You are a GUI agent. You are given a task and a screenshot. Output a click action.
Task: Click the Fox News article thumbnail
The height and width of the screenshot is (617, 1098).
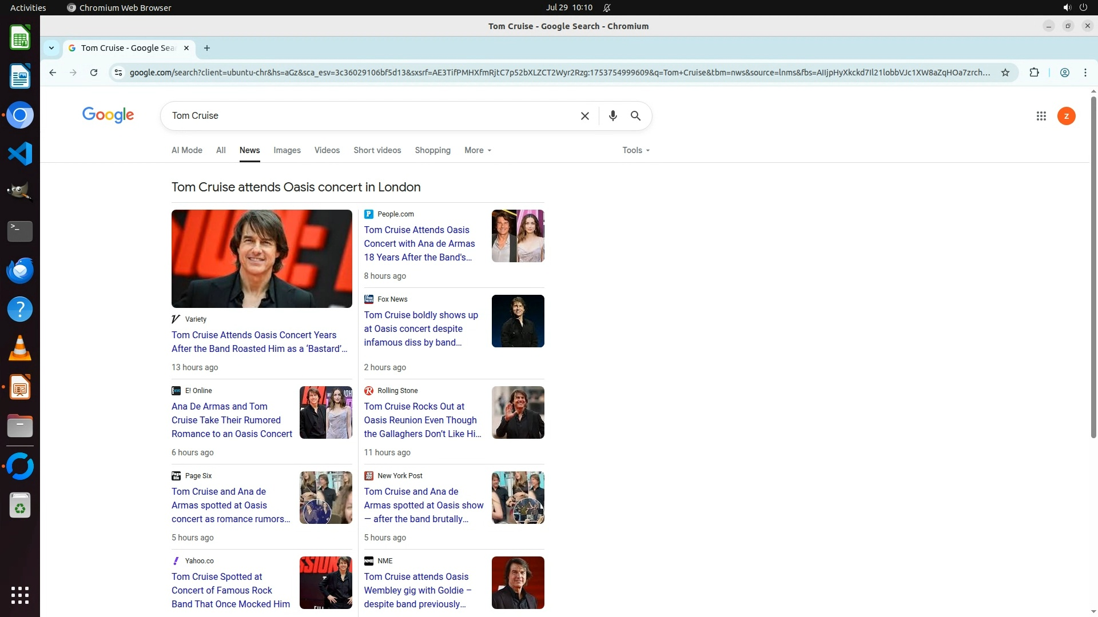[x=518, y=321]
